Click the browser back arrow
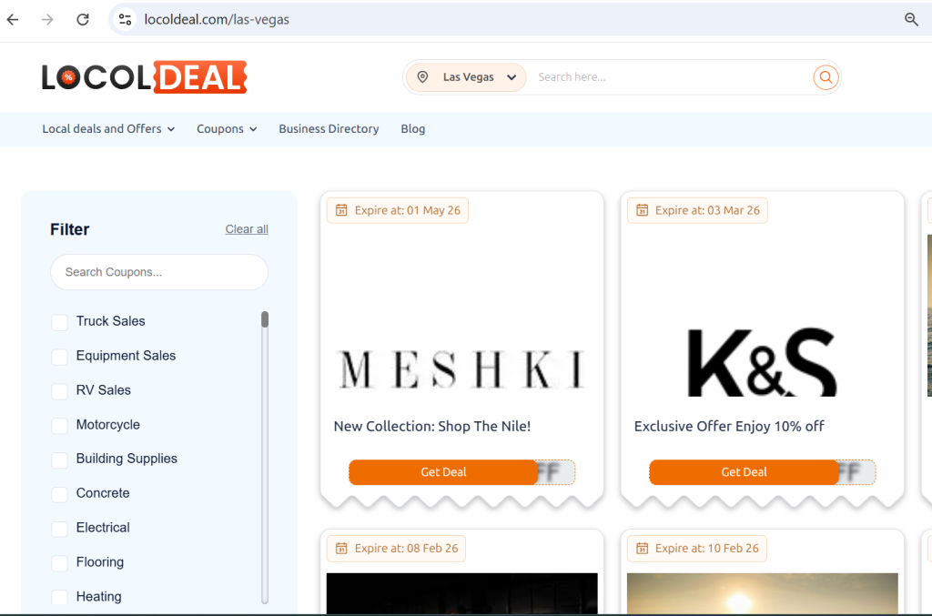Image resolution: width=932 pixels, height=616 pixels. tap(12, 19)
